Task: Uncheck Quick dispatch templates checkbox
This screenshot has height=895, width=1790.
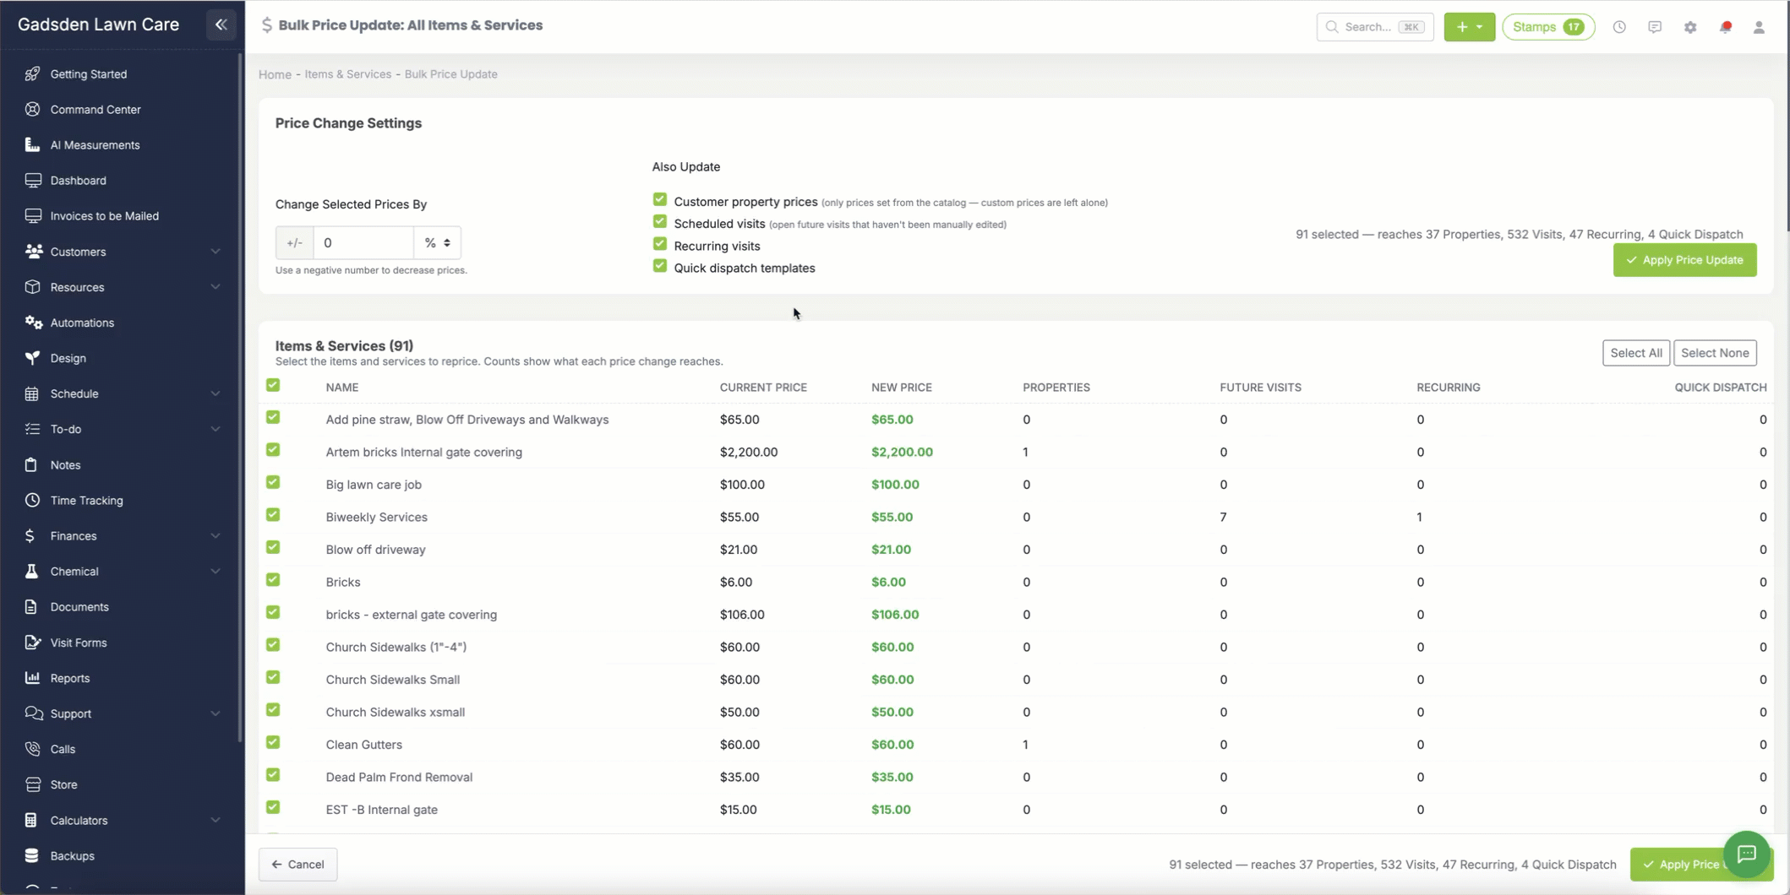Action: 660,266
